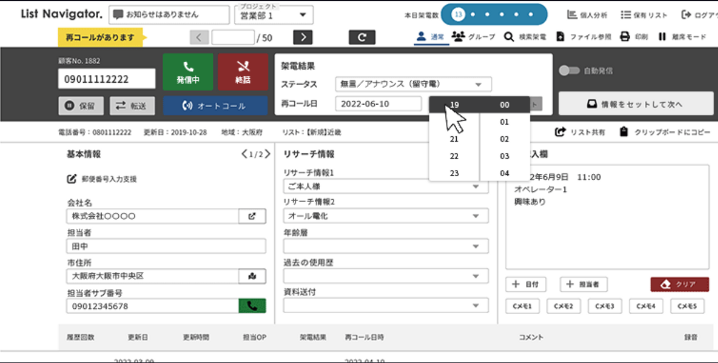Open the プロジェクト 営業部1 dropdown
The height and width of the screenshot is (363, 718).
tap(274, 15)
